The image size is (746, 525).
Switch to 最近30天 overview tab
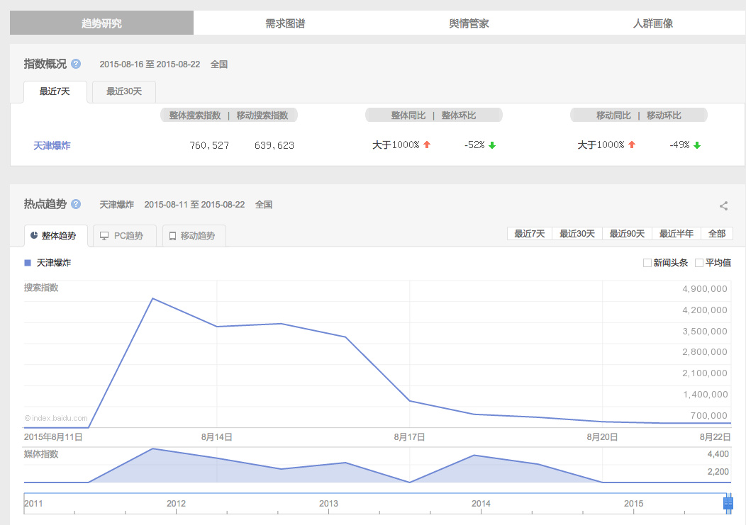point(124,91)
